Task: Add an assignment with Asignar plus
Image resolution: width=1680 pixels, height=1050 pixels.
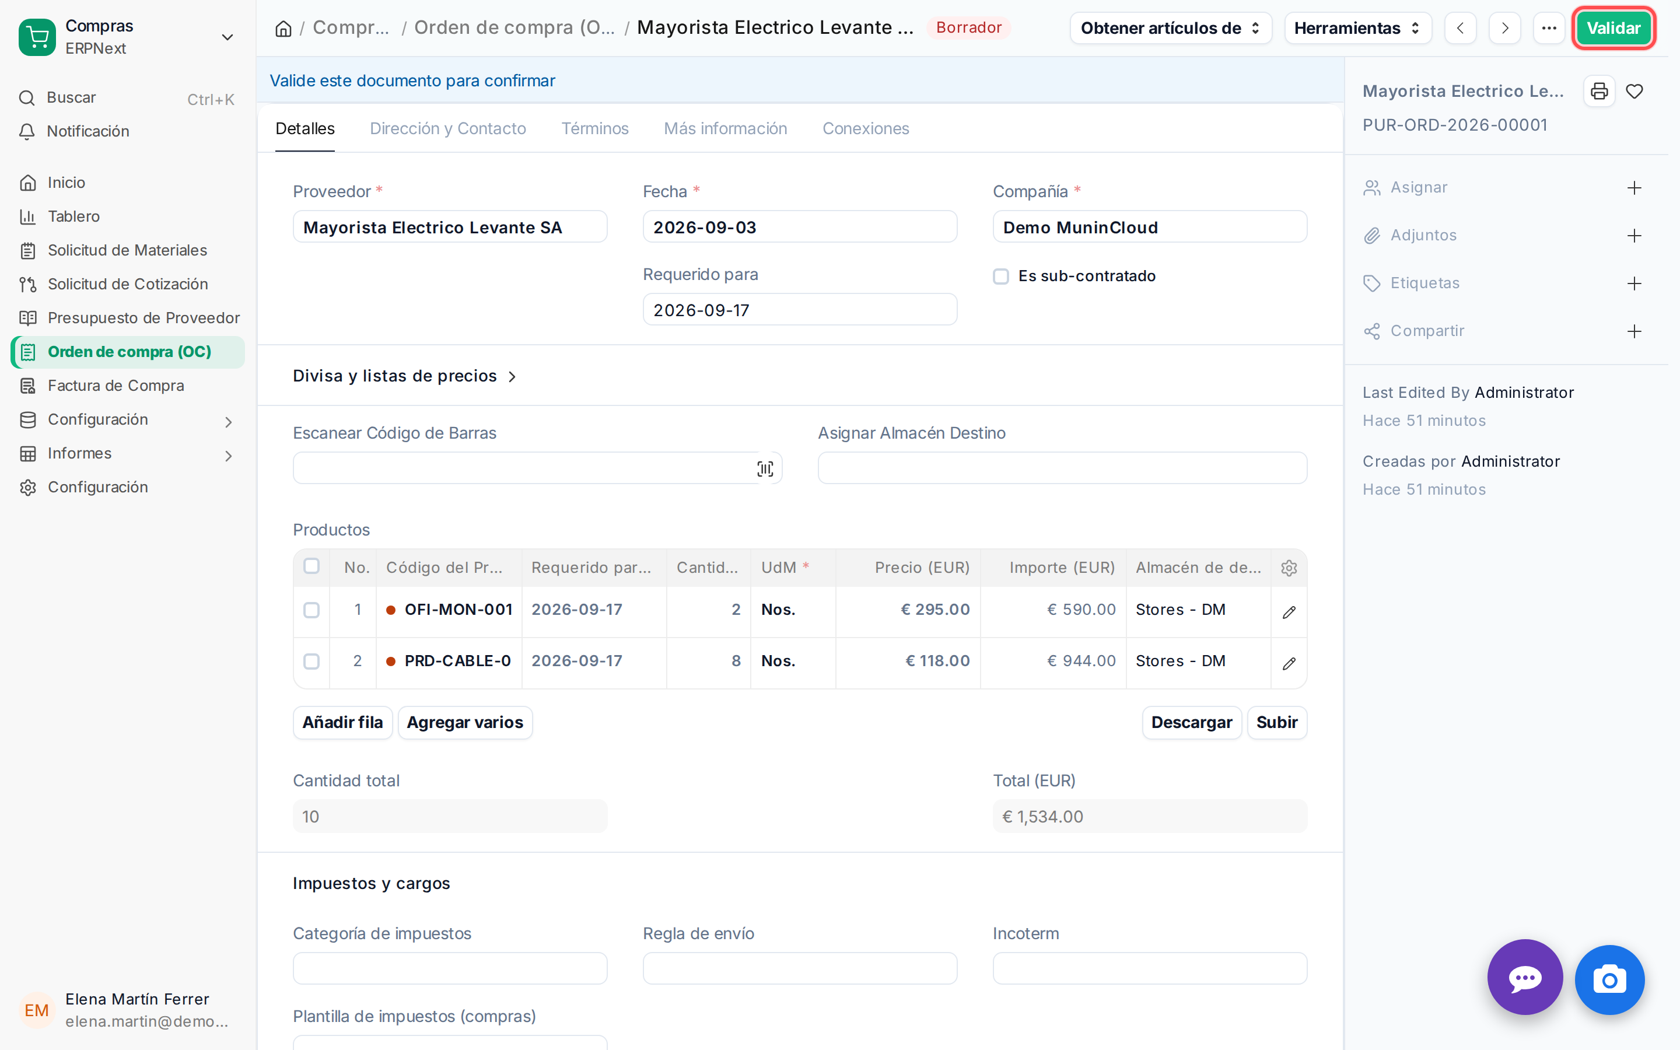Action: point(1634,187)
